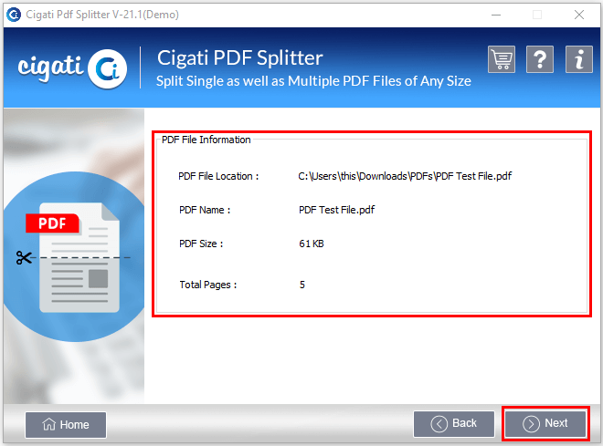The width and height of the screenshot is (603, 446).
Task: Open the question mark help icon
Action: 540,59
